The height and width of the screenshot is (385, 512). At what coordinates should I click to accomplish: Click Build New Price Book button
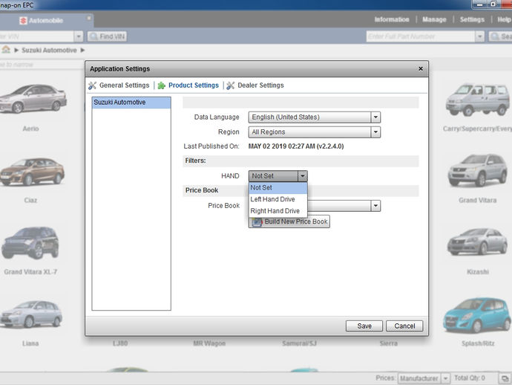pos(289,221)
